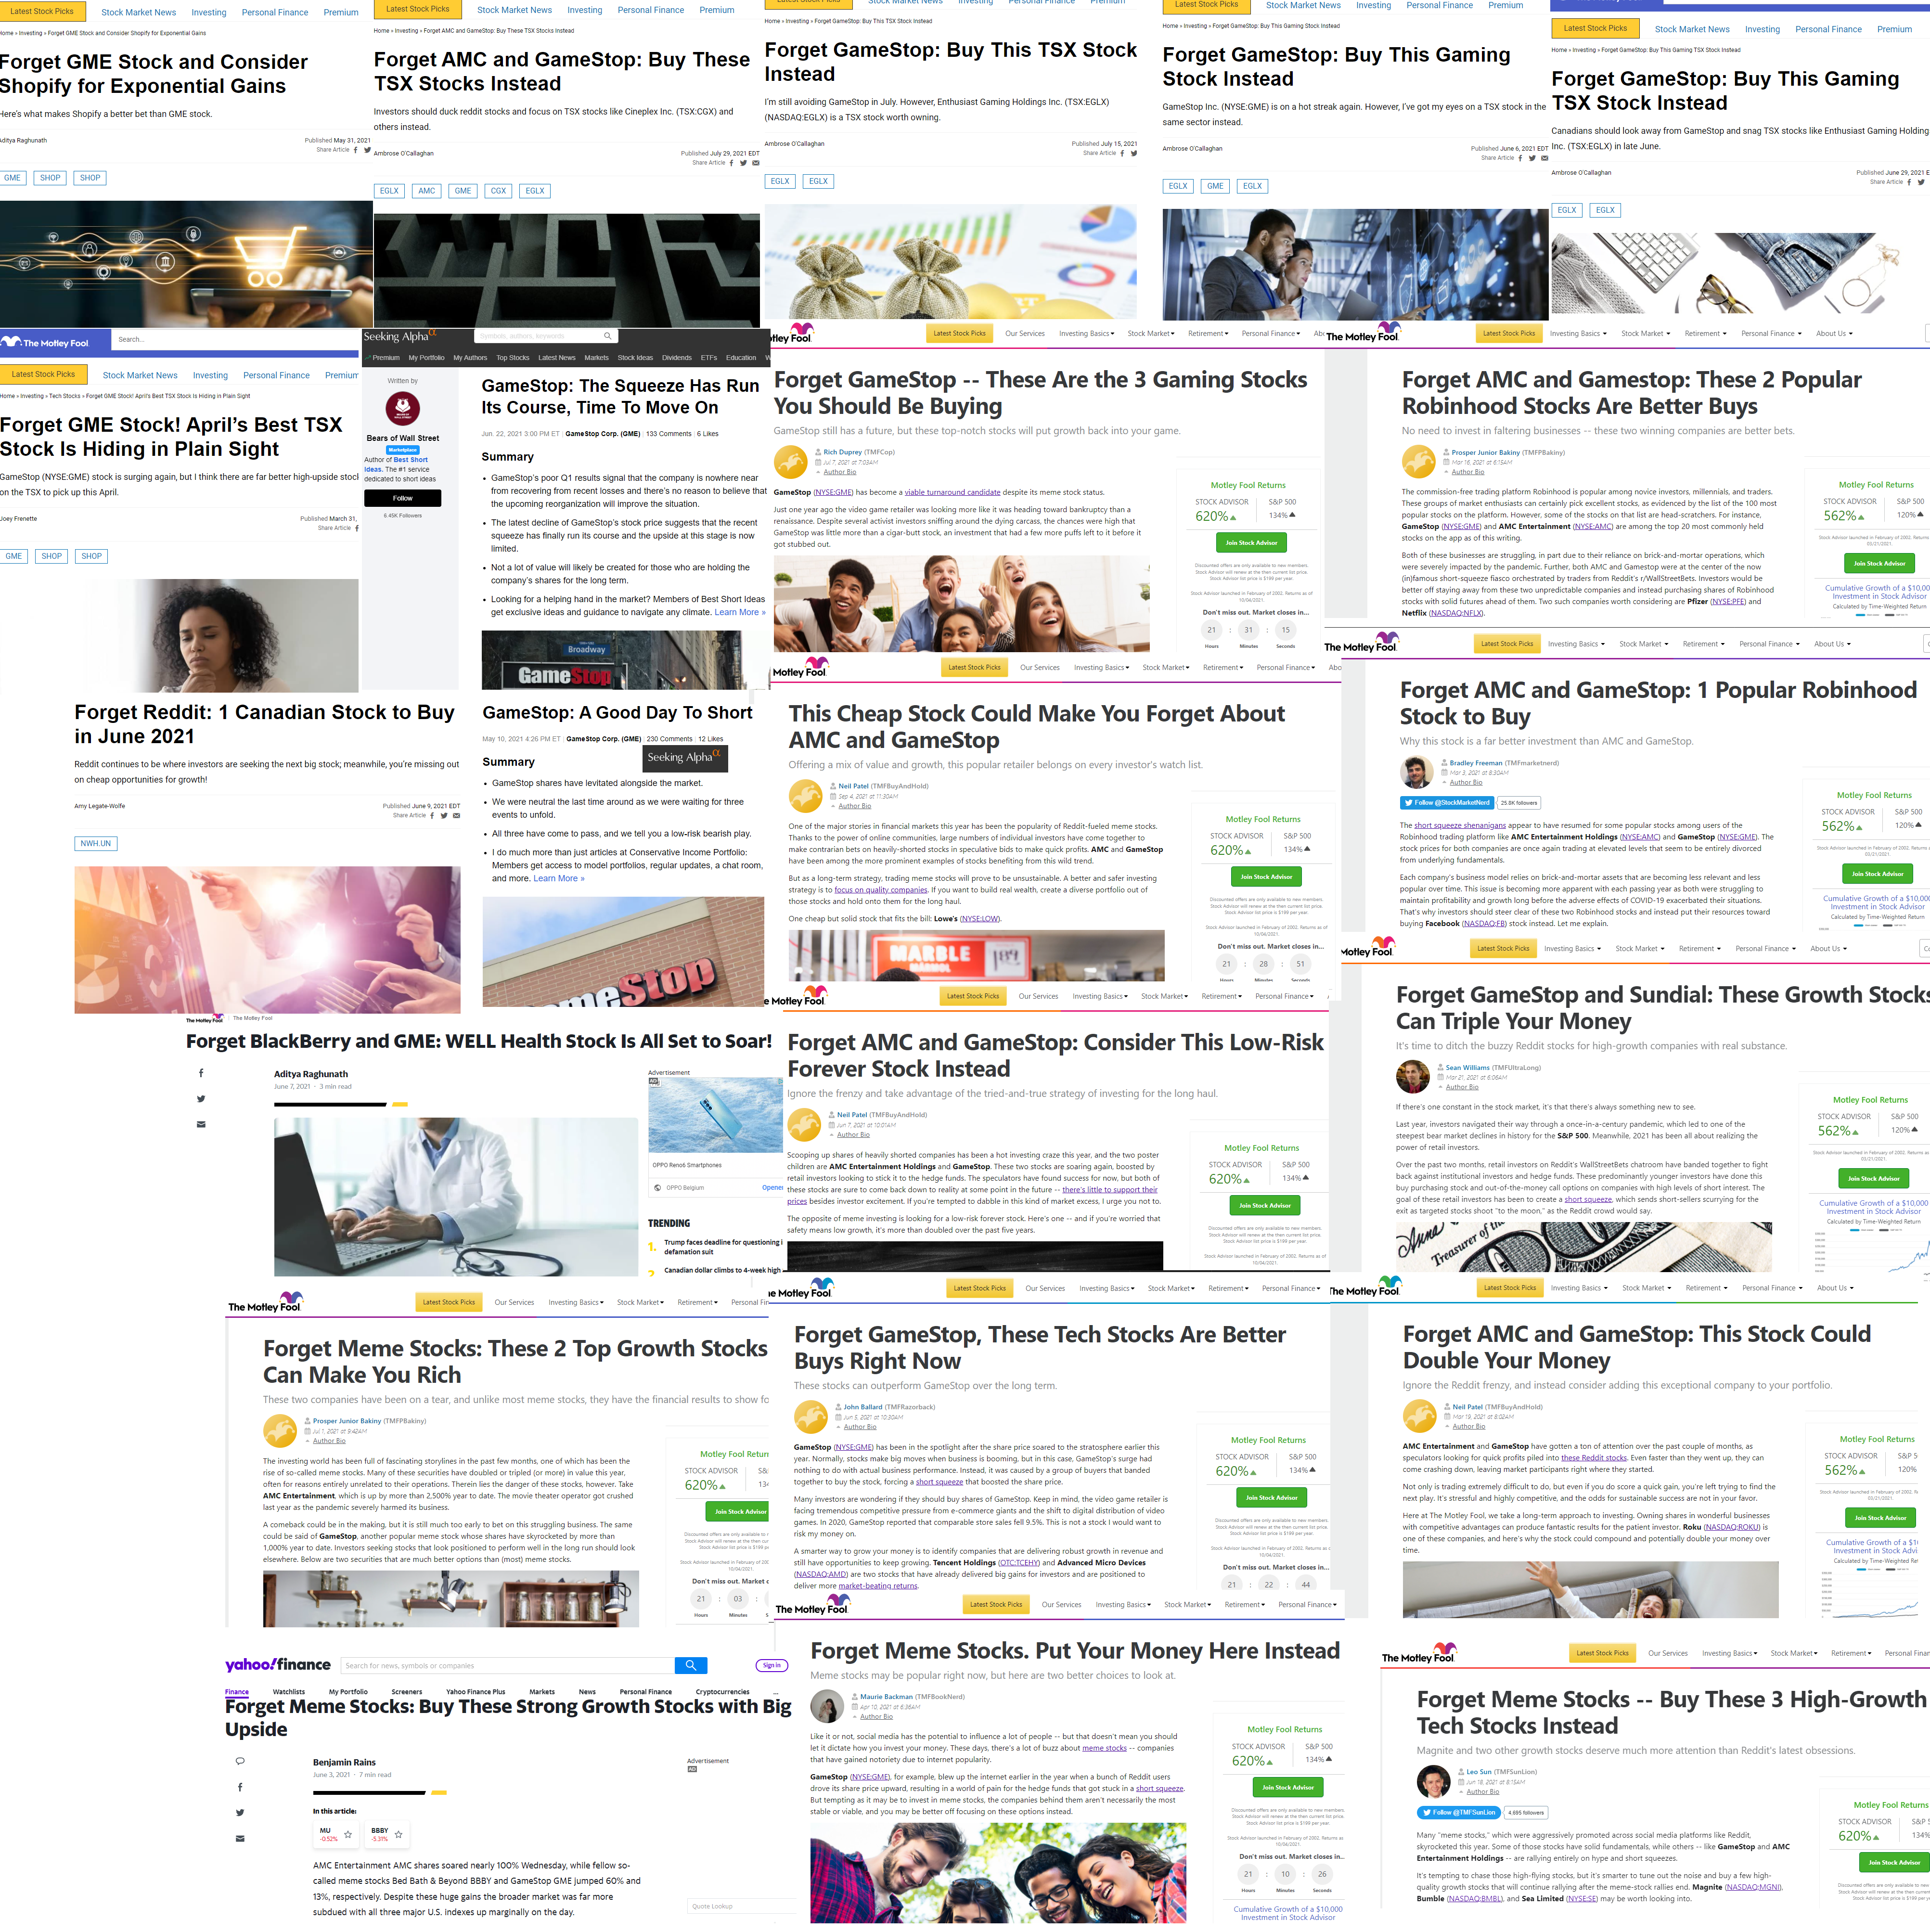The image size is (1930, 1932).
Task: Share the WELL Health article on Facebook
Action: 201,1073
